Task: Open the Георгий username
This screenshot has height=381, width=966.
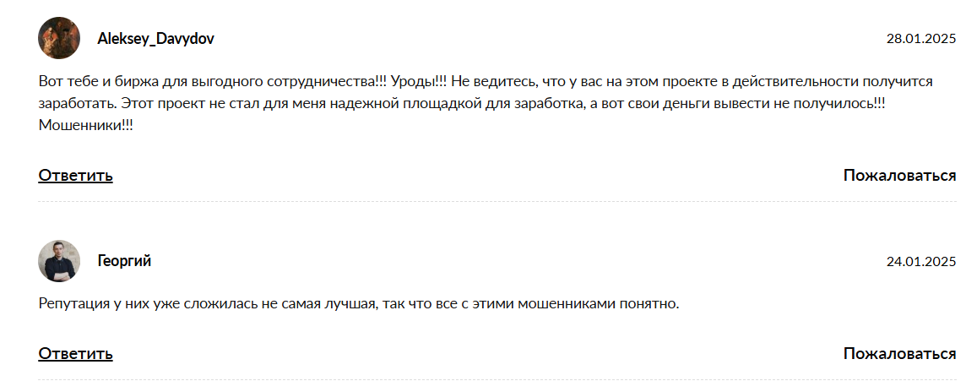Action: tap(124, 261)
